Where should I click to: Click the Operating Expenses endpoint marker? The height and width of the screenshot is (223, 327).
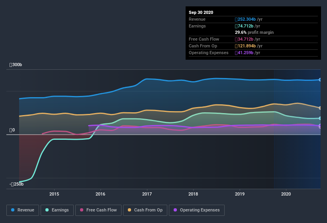(320, 125)
